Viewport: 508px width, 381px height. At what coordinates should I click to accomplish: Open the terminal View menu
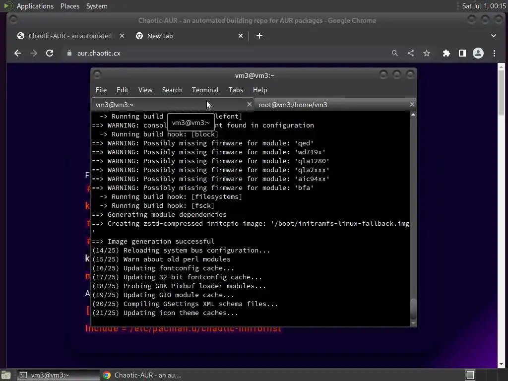[x=145, y=90]
